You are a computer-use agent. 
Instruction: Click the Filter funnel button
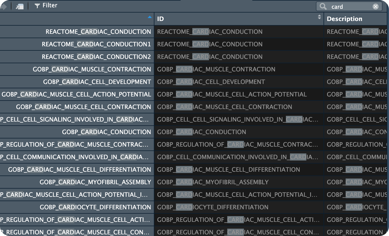[46, 5]
